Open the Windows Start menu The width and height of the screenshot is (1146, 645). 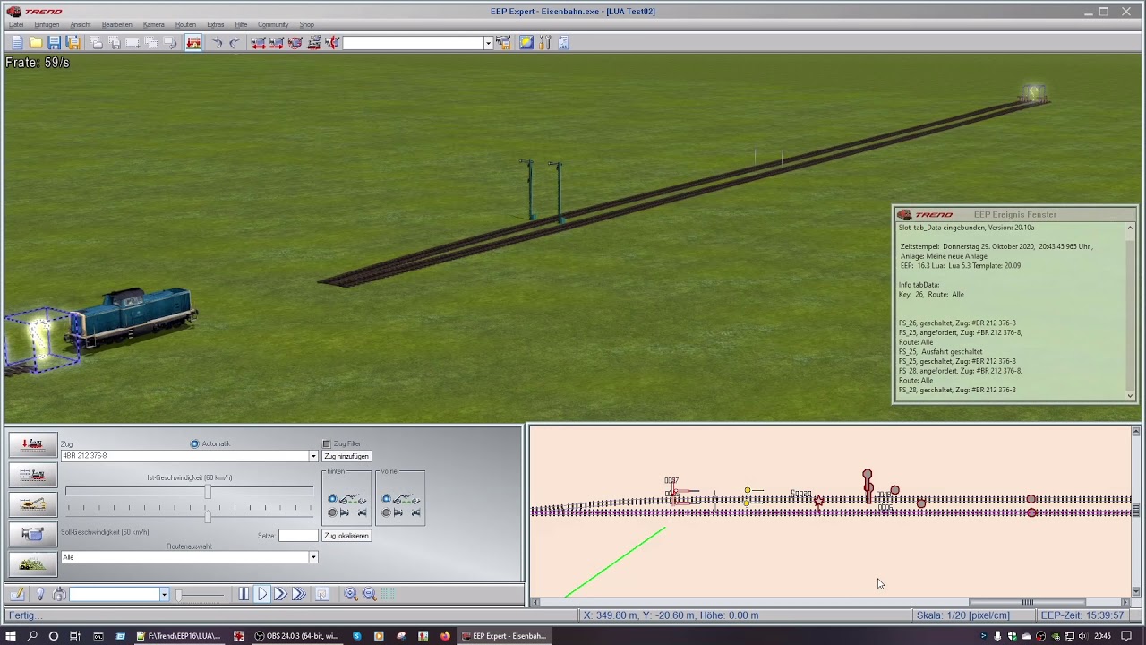11,636
